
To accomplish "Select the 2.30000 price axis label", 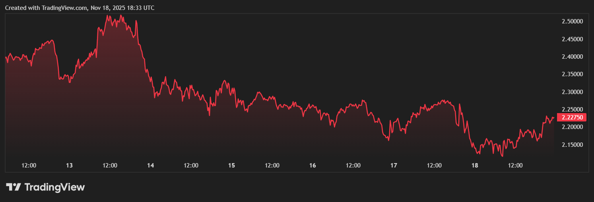I will click(x=572, y=92).
